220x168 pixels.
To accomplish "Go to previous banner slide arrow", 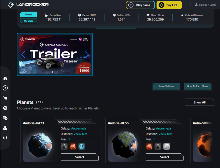I will (24, 55).
